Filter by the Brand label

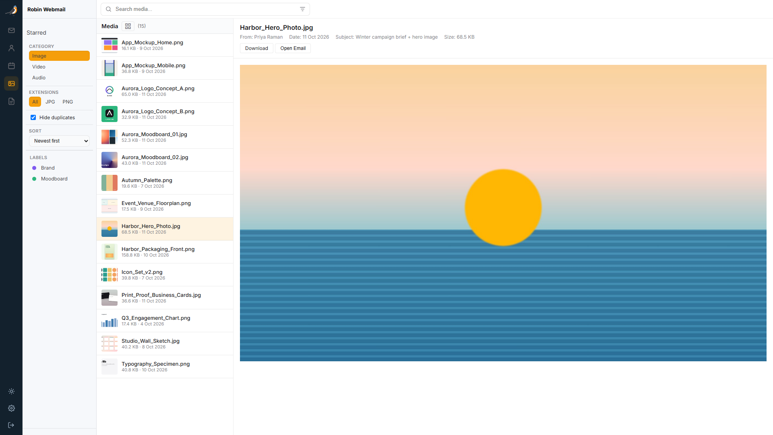click(59, 168)
